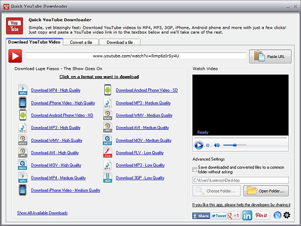Click Download WMV - High Quality link
The image size is (301, 226).
click(57, 140)
